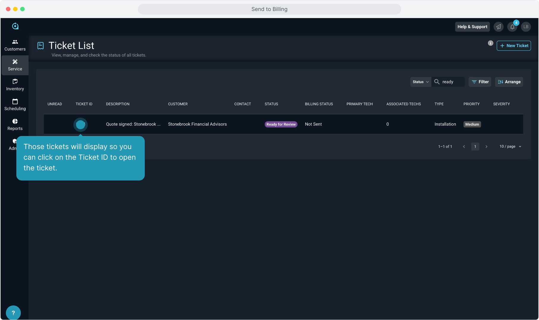
Task: Click the highlighted Ticket ID hotspot
Action: point(81,124)
